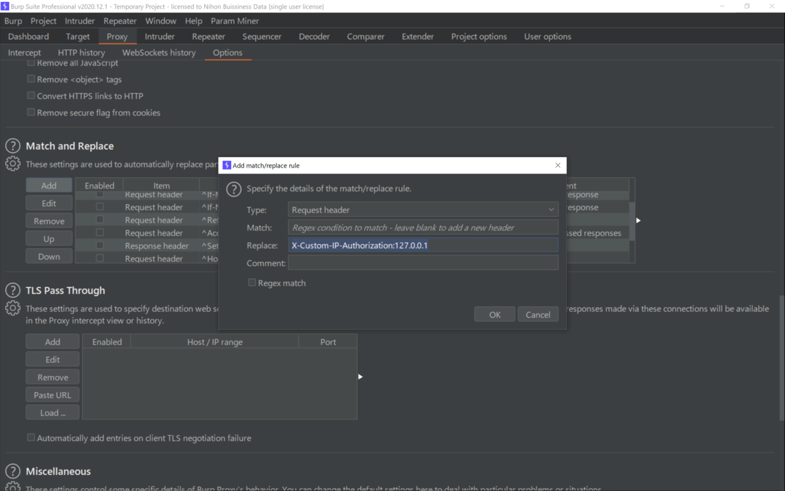Open the Window menu

pyautogui.click(x=161, y=21)
